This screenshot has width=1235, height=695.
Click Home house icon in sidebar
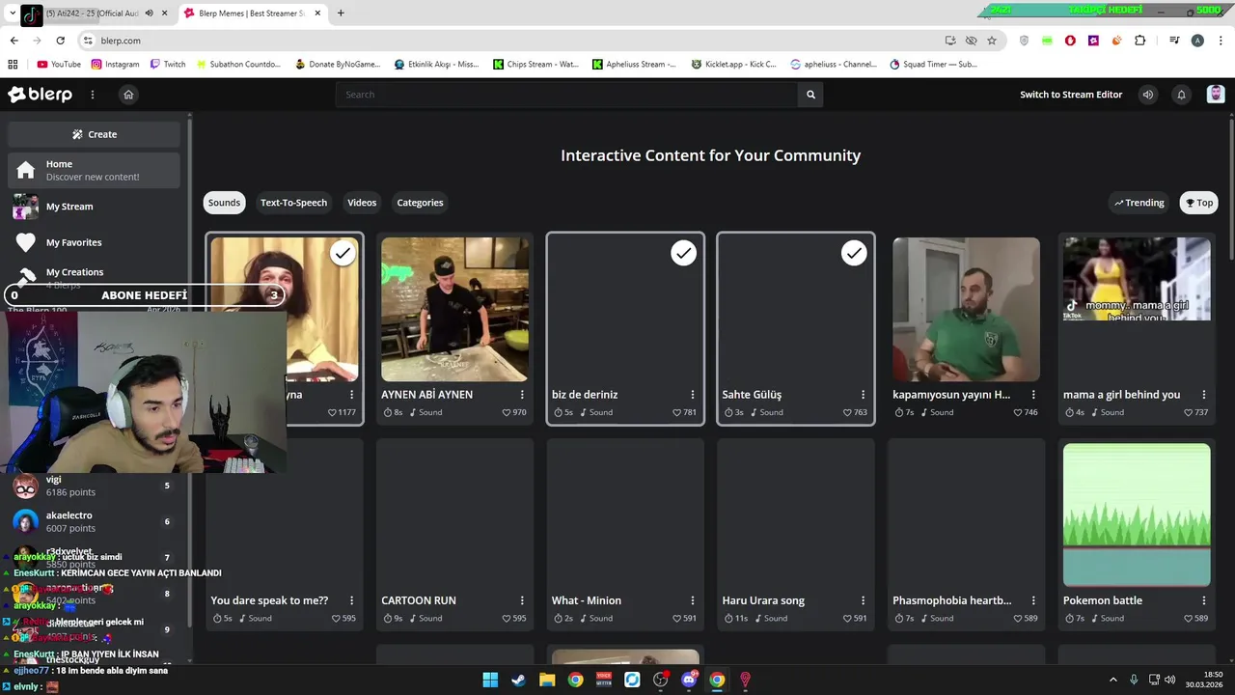26,170
